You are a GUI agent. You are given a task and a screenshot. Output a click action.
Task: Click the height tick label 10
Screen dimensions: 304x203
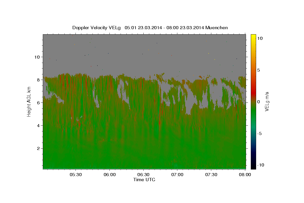click(37, 57)
